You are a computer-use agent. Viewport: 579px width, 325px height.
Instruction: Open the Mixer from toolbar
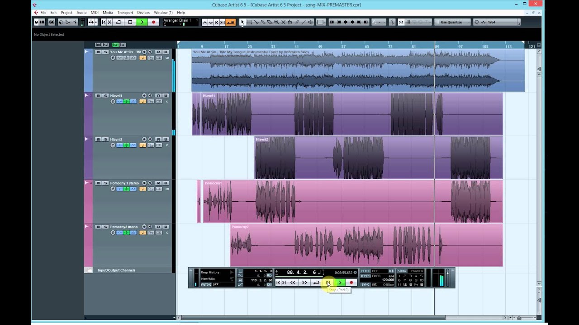(x=75, y=22)
